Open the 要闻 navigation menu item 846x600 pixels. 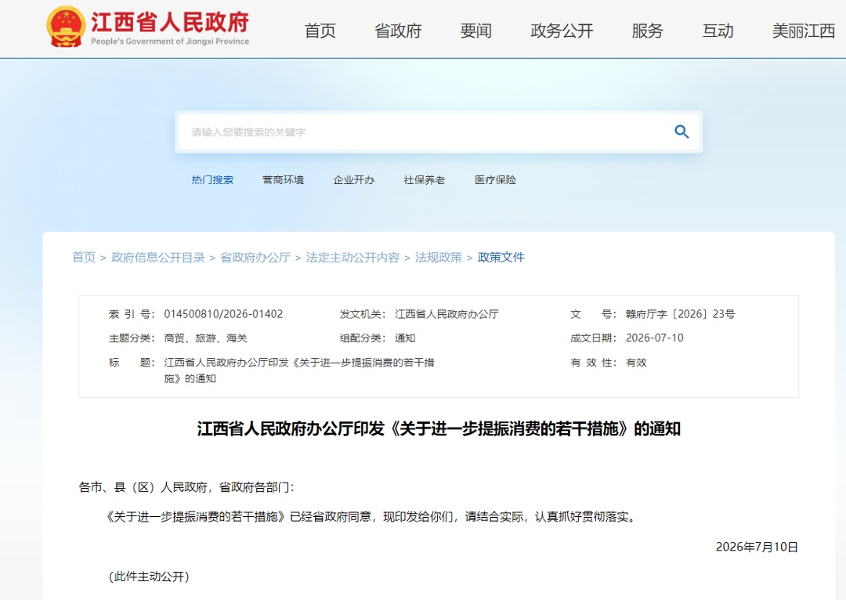coord(476,31)
